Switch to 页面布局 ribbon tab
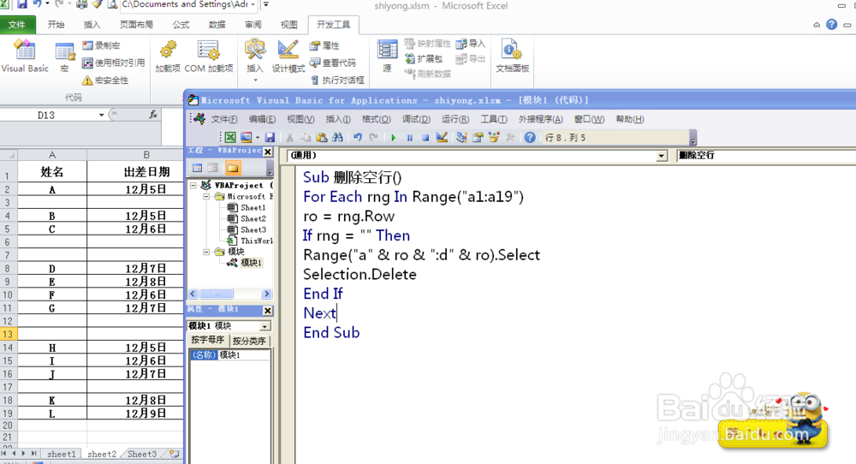856x464 pixels. [x=136, y=25]
